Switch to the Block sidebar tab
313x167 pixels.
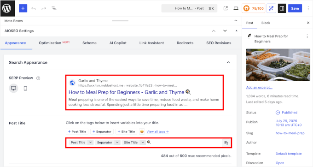[x=266, y=23]
